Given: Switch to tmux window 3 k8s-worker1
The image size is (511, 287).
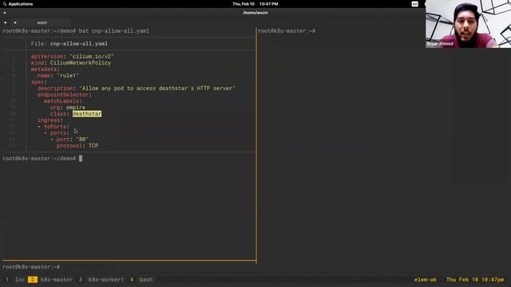Looking at the screenshot, I should [101, 280].
